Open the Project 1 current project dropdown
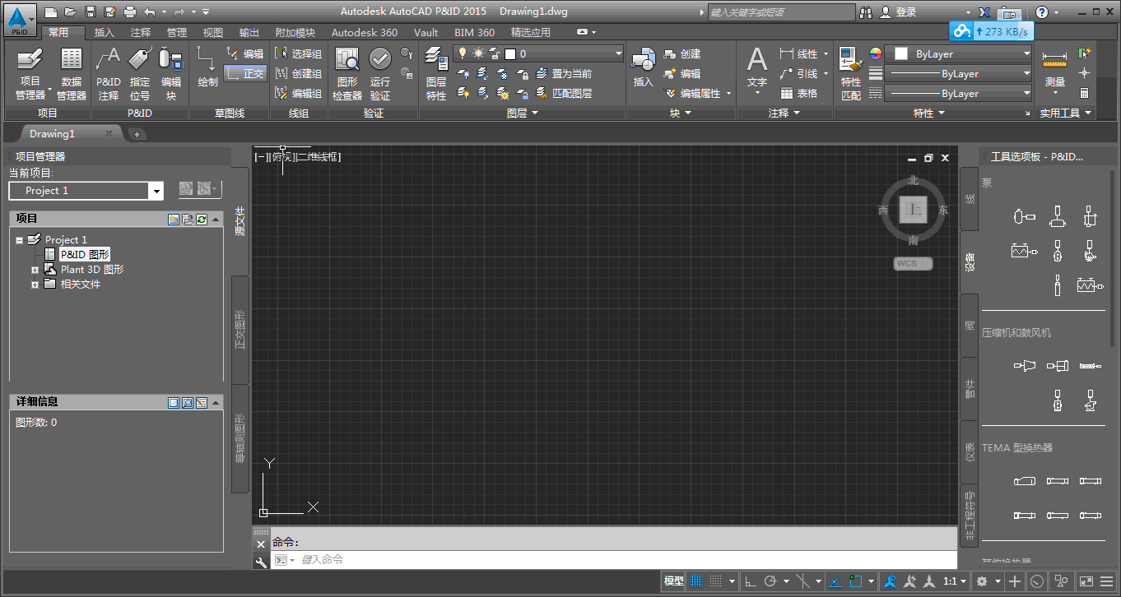 [x=156, y=191]
